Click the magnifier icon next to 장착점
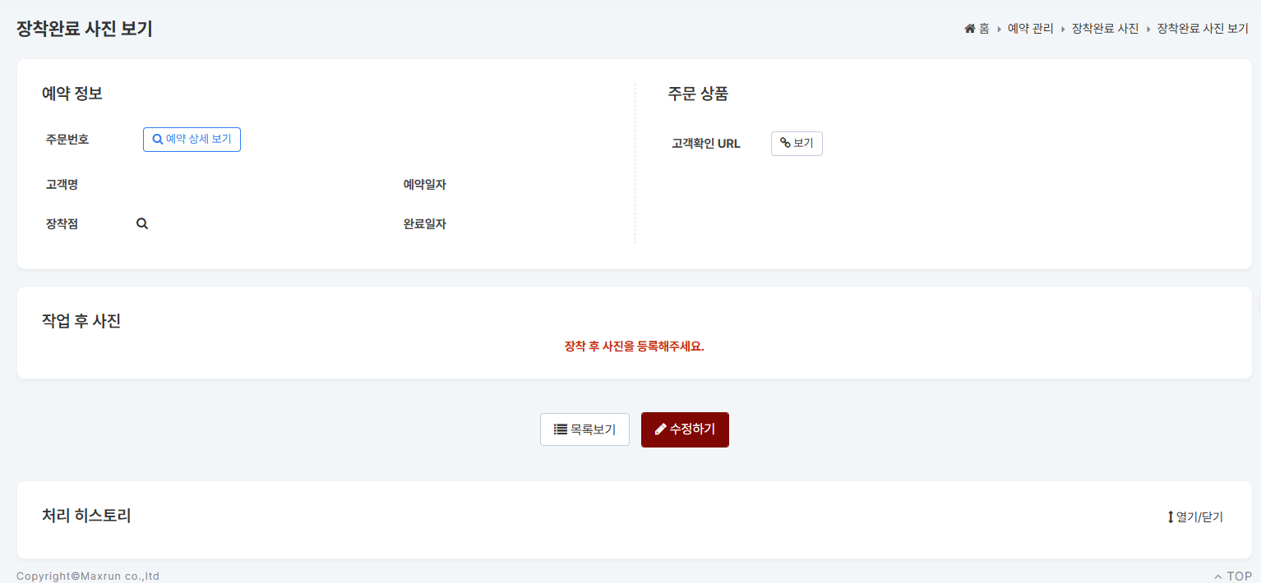Screen dimensions: 1261x583 [142, 223]
